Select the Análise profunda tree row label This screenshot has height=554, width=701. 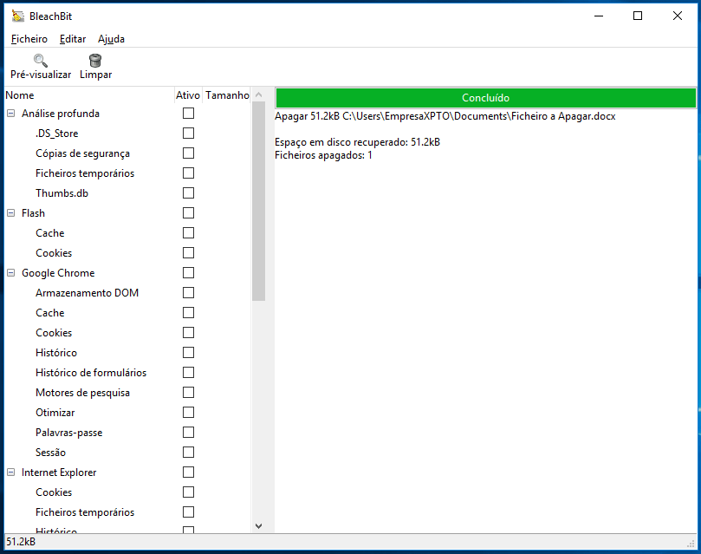61,114
